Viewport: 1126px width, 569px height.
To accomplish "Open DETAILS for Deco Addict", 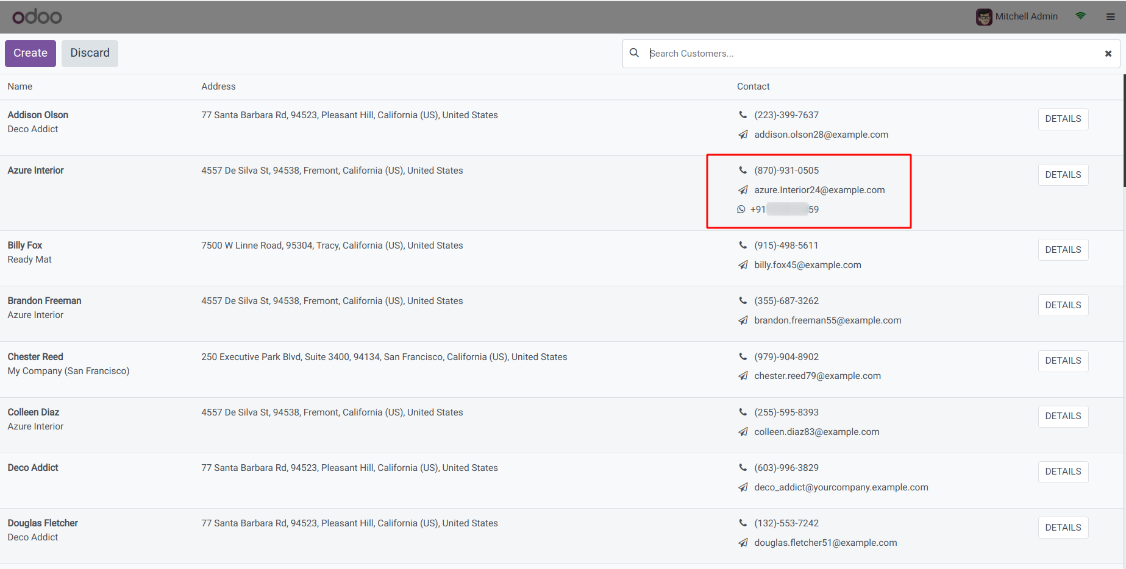I will click(x=1063, y=472).
